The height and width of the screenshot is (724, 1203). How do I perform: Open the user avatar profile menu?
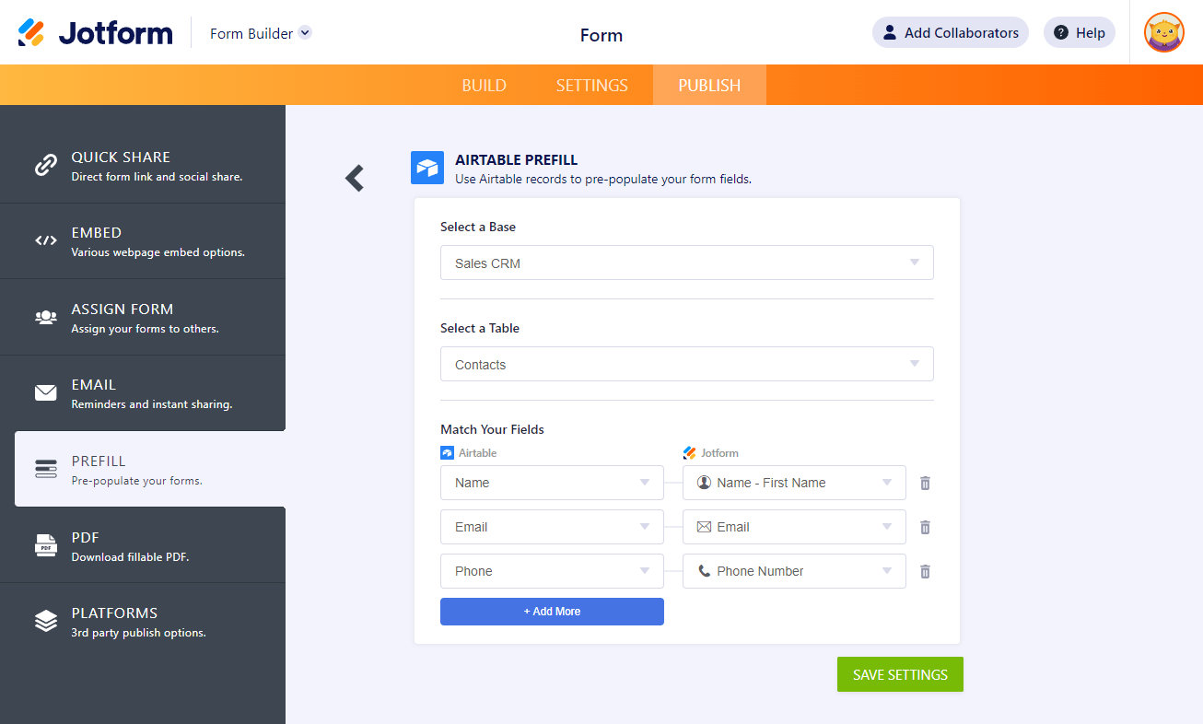pyautogui.click(x=1163, y=33)
